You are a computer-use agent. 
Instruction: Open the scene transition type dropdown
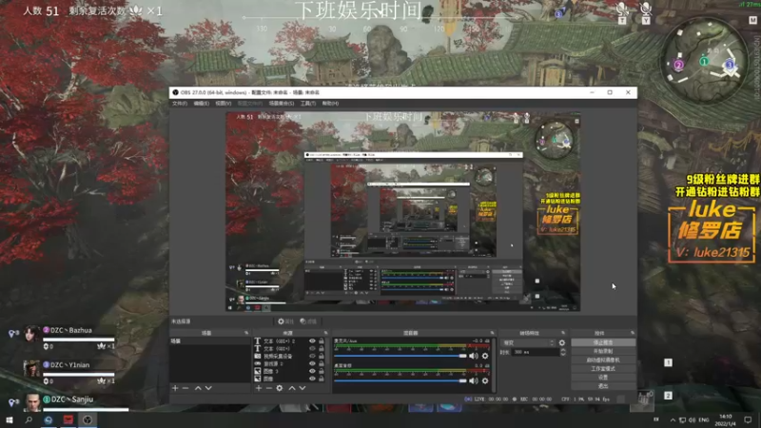pyautogui.click(x=528, y=342)
